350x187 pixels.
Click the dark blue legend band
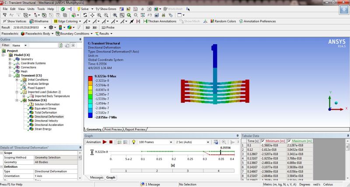tap(90, 115)
